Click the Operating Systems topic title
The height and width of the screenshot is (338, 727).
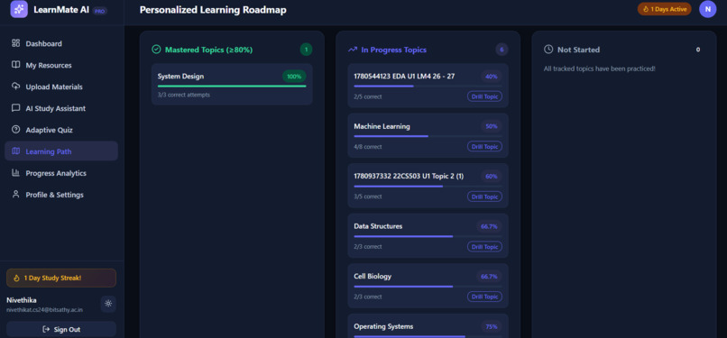[383, 326]
